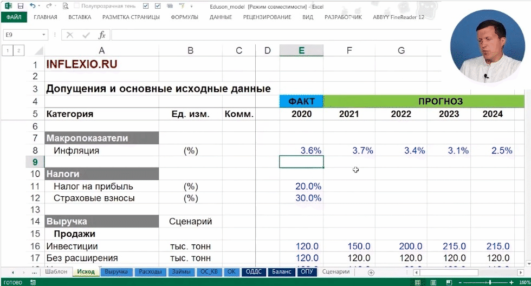Viewport: 531px width, 286px height.
Task: Switch to the ОПУ sheet tab
Action: click(x=307, y=272)
